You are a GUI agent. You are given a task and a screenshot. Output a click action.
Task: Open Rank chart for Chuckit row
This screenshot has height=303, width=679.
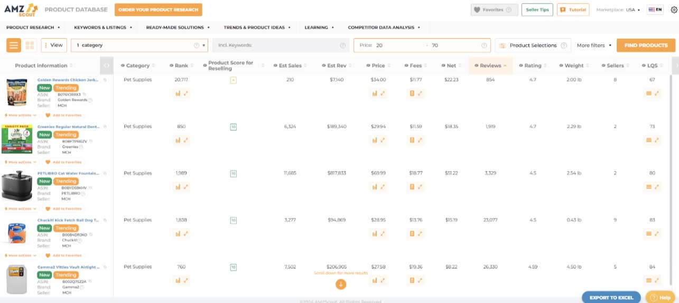click(x=178, y=234)
